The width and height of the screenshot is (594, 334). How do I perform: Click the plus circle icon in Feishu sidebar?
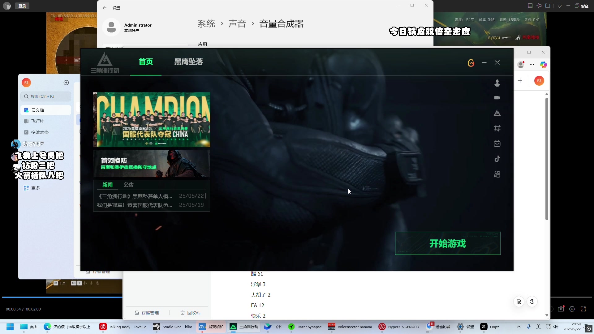pos(66,83)
